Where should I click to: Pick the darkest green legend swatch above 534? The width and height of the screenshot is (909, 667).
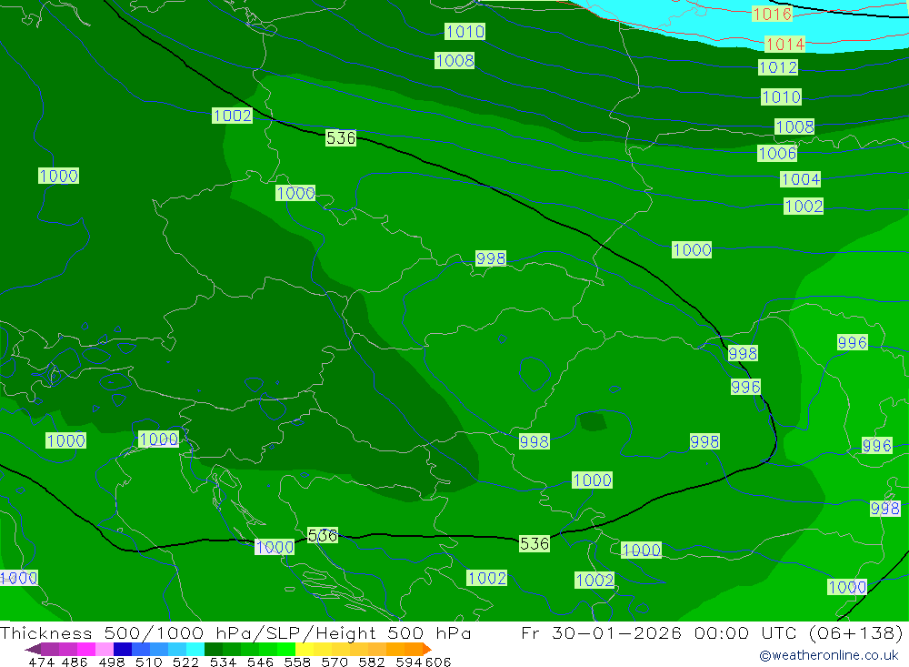(x=214, y=649)
